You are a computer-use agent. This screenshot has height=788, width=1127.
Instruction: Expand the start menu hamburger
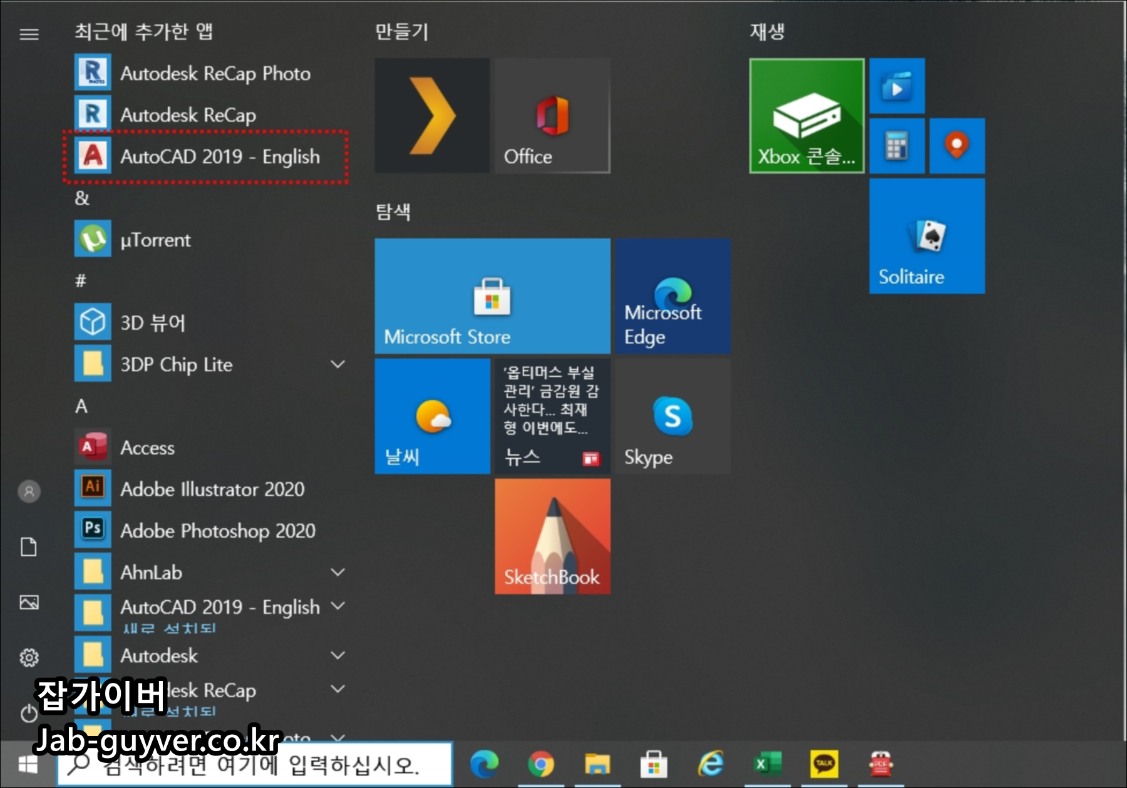click(x=29, y=34)
